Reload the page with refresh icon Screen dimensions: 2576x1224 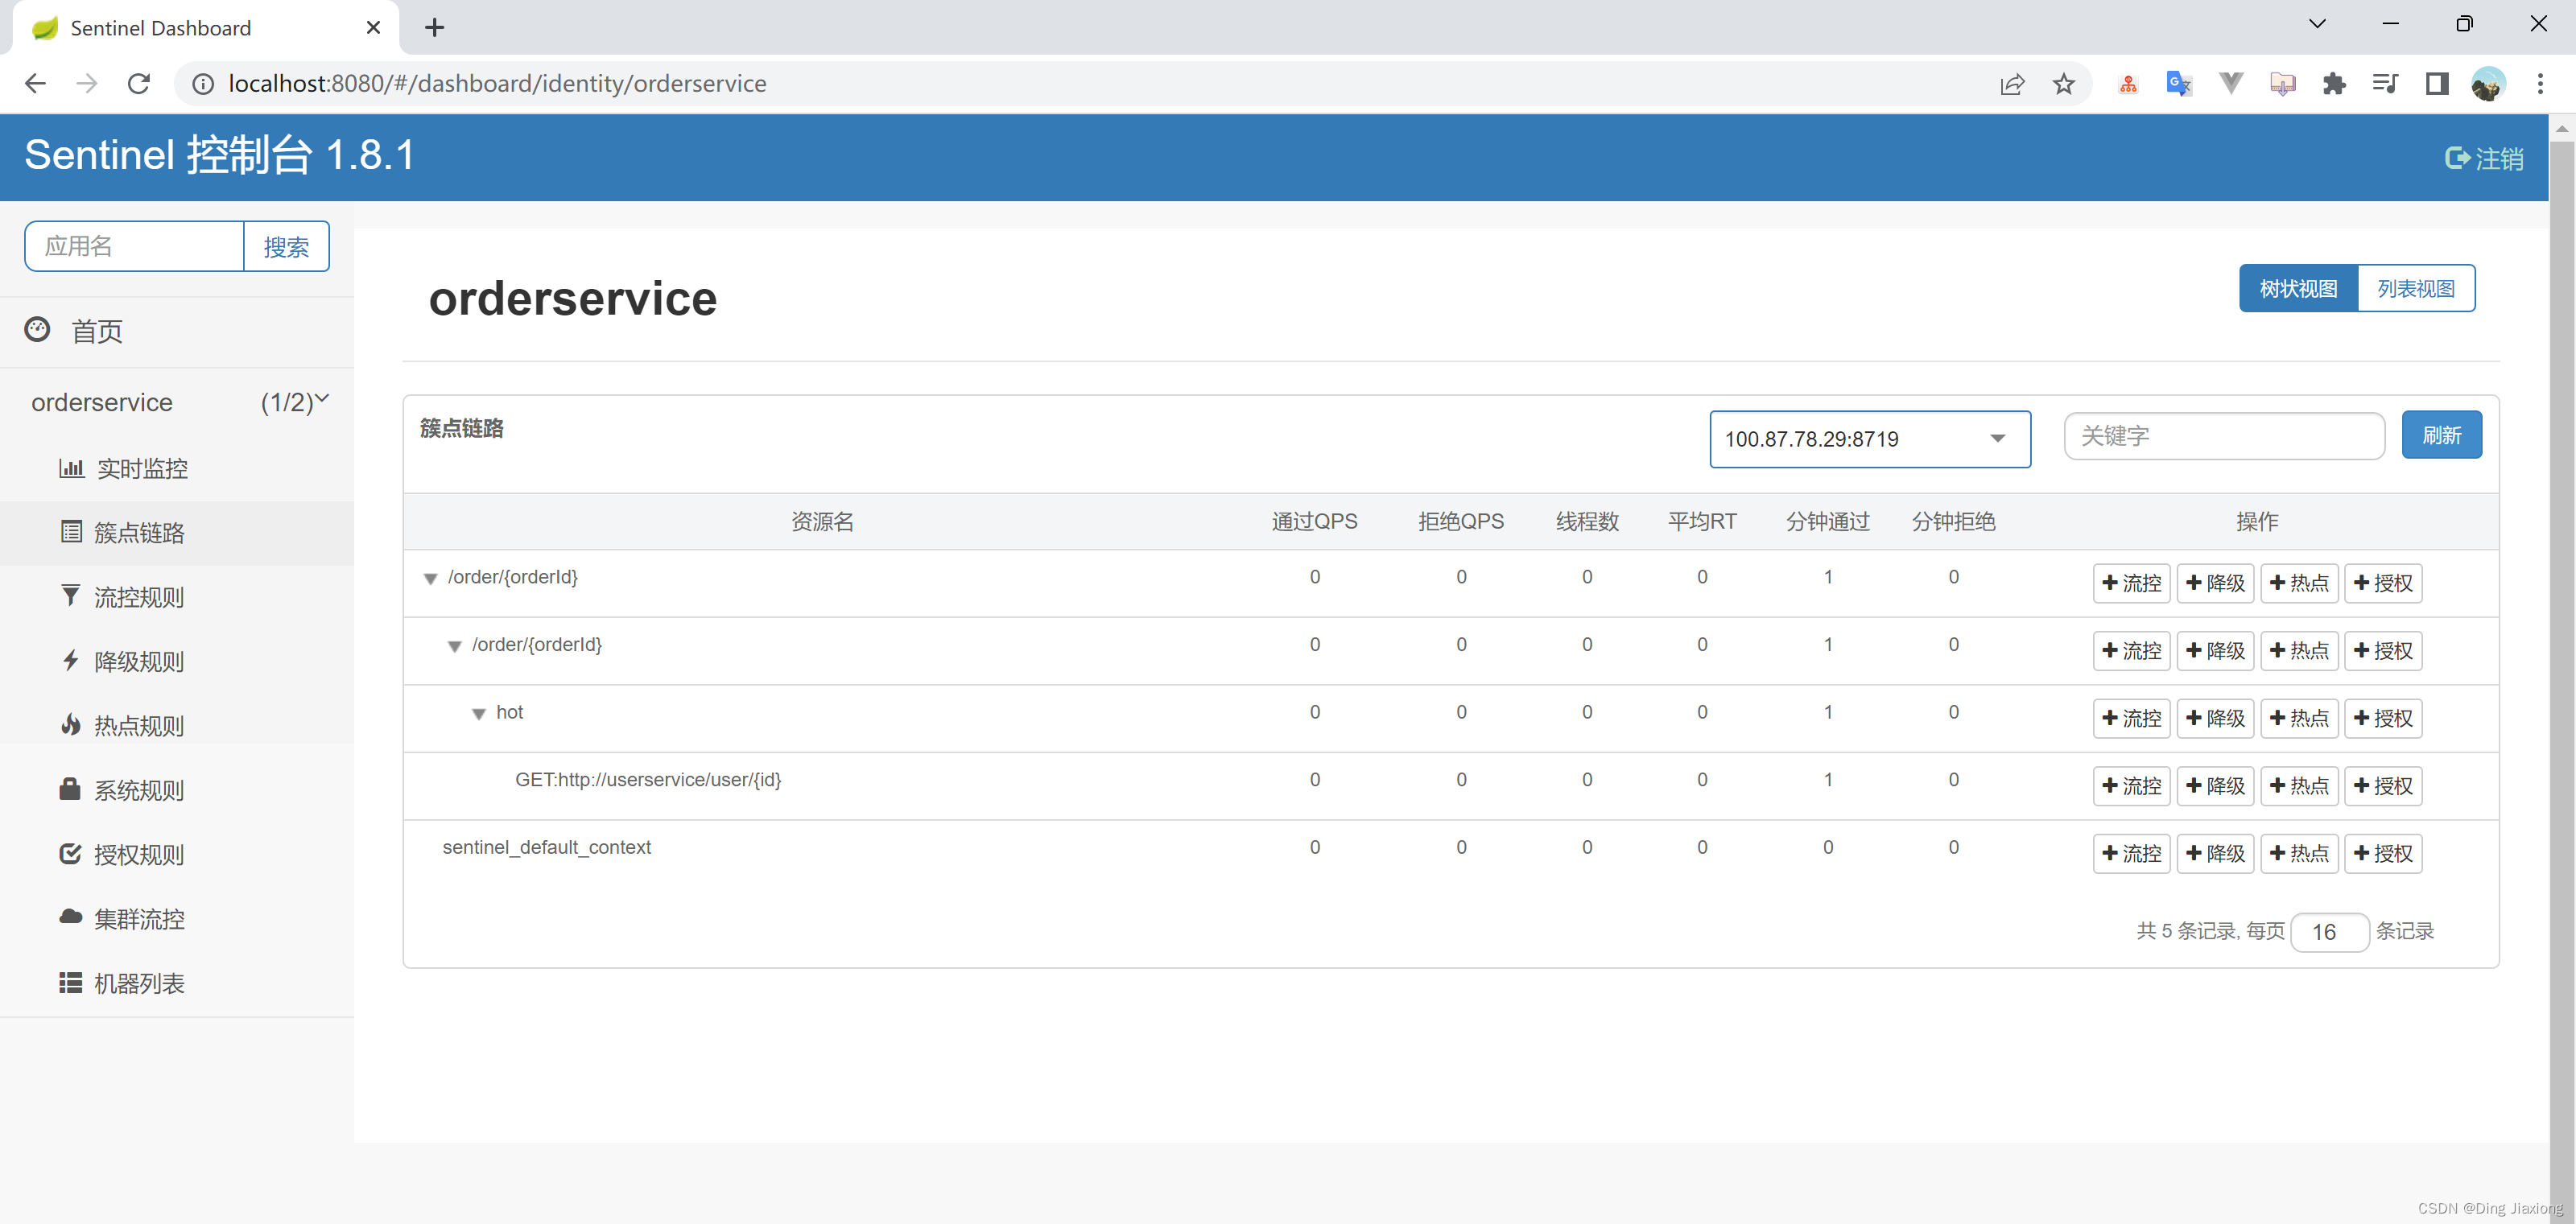click(139, 84)
